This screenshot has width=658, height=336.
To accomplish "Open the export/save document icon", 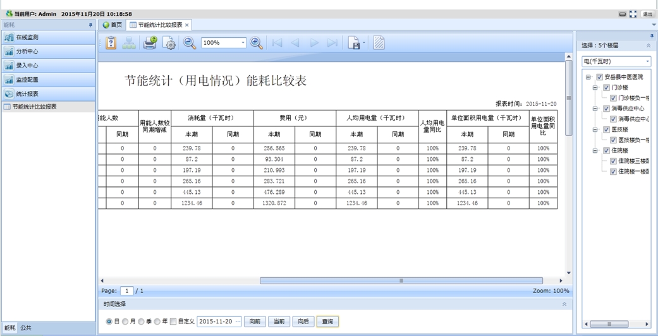I will [x=354, y=43].
